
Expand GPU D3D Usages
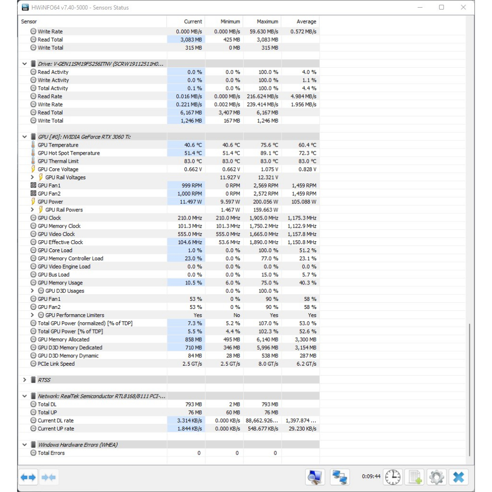pos(32,291)
